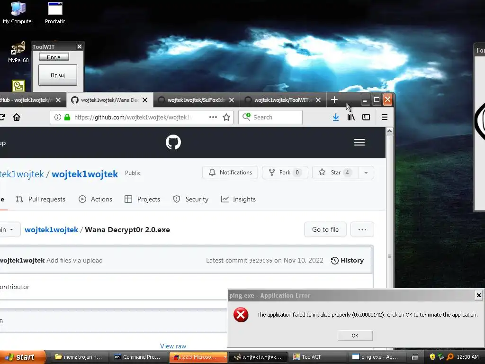The image size is (485, 364).
Task: Open page actions three-dot menu in address bar
Action: 213,118
